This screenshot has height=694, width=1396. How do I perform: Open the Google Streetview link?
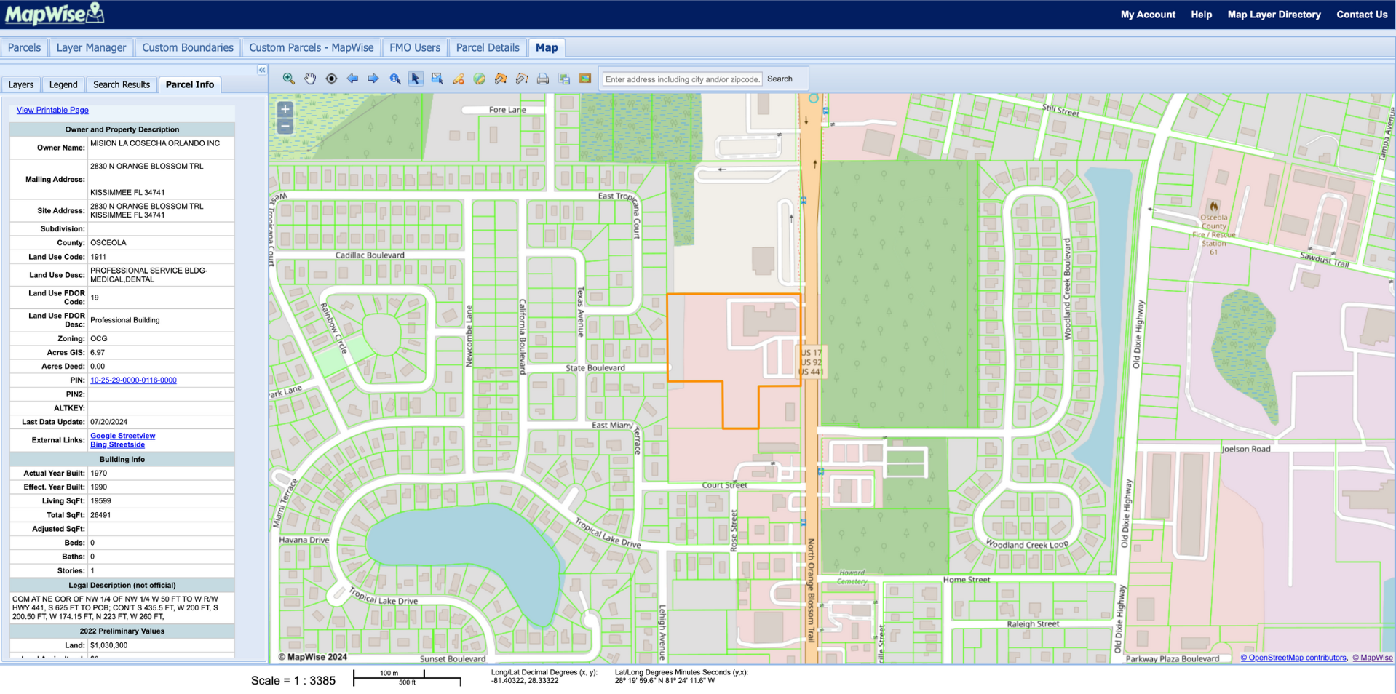pyautogui.click(x=122, y=436)
